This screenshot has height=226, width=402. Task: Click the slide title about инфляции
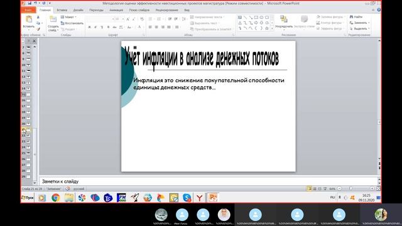[202, 58]
